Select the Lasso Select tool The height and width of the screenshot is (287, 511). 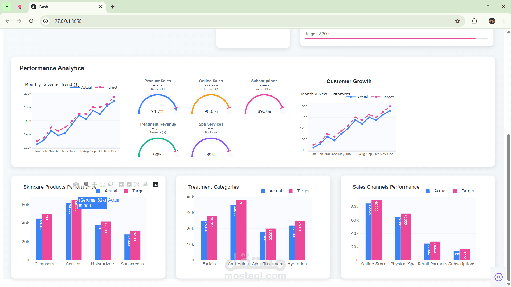[111, 184]
